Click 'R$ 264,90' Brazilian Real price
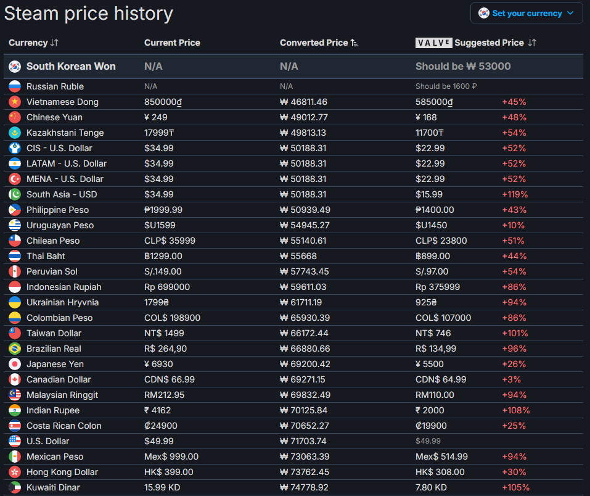Image resolution: width=590 pixels, height=496 pixels. tap(166, 349)
